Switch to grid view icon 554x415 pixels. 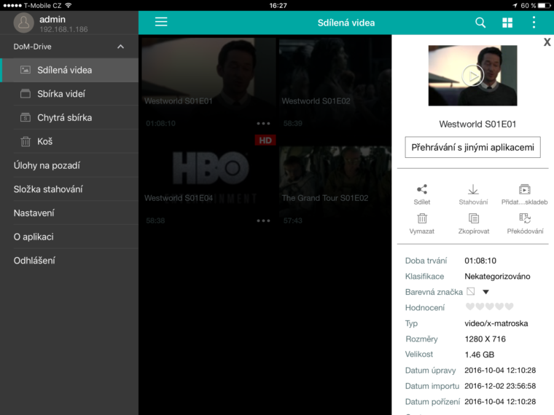pyautogui.click(x=507, y=23)
